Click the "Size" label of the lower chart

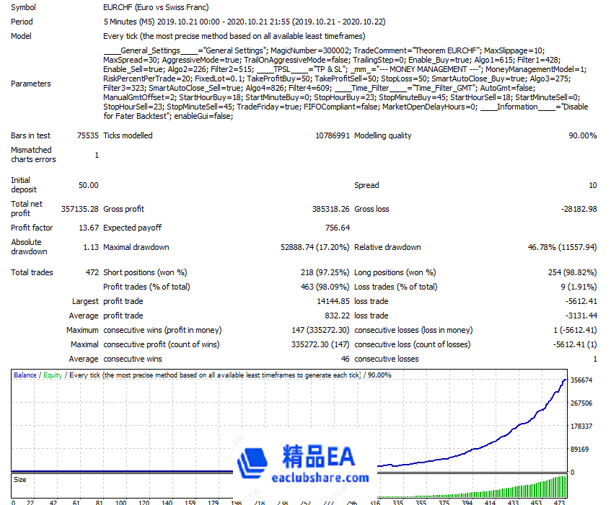pyautogui.click(x=20, y=480)
